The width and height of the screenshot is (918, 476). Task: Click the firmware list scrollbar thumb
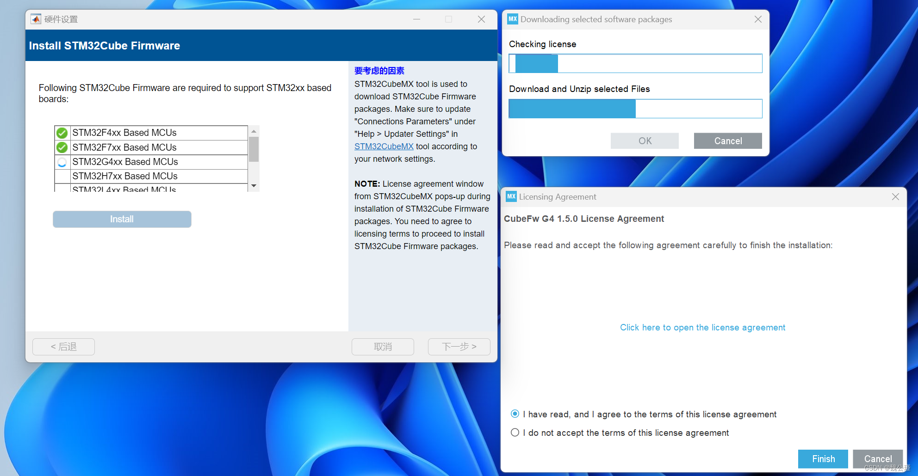[254, 149]
